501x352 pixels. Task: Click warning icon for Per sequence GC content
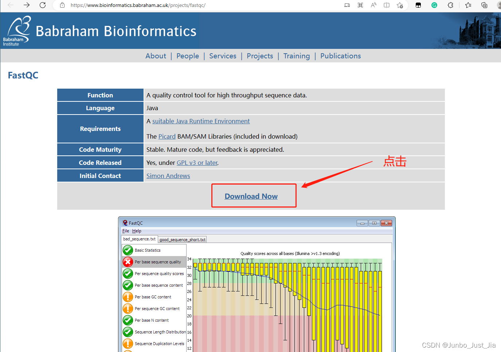pos(128,309)
